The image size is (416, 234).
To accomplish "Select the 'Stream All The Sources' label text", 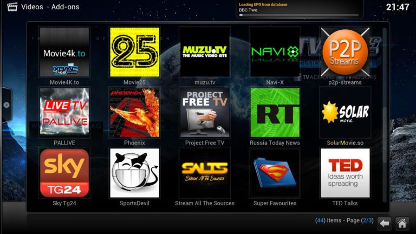I will (x=205, y=203).
